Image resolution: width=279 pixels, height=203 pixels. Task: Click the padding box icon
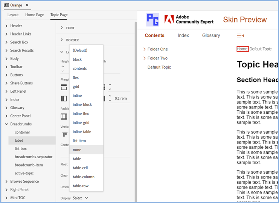64,116
